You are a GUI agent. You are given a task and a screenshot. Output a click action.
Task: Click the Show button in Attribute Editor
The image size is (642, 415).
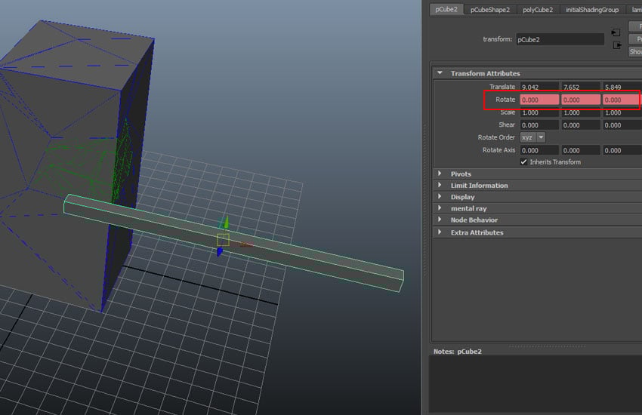click(x=634, y=51)
